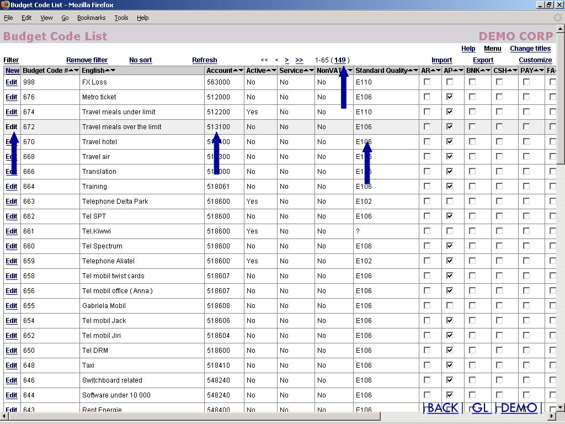
Task: Click the Import link
Action: 441,60
